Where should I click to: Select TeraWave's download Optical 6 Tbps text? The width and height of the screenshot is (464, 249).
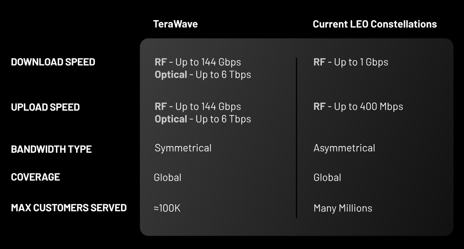(x=203, y=74)
